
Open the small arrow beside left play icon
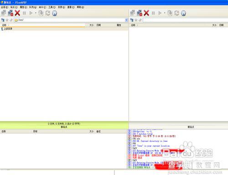tap(36, 13)
